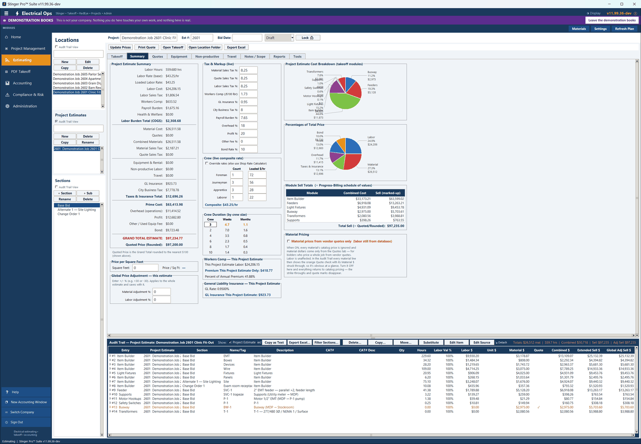
Task: Enable Audit Trail View under Locations
Action: coord(56,47)
